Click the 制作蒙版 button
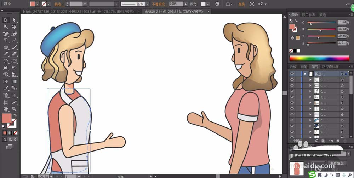This screenshot has height=178, width=354. pyautogui.click(x=337, y=163)
